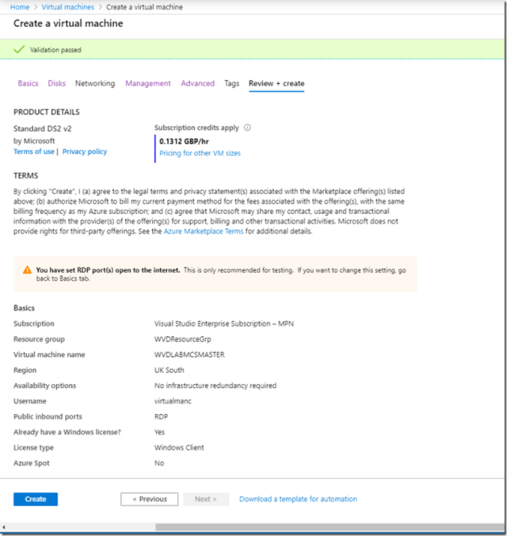
Task: Click the Azure Spot label
Action: pyautogui.click(x=32, y=463)
